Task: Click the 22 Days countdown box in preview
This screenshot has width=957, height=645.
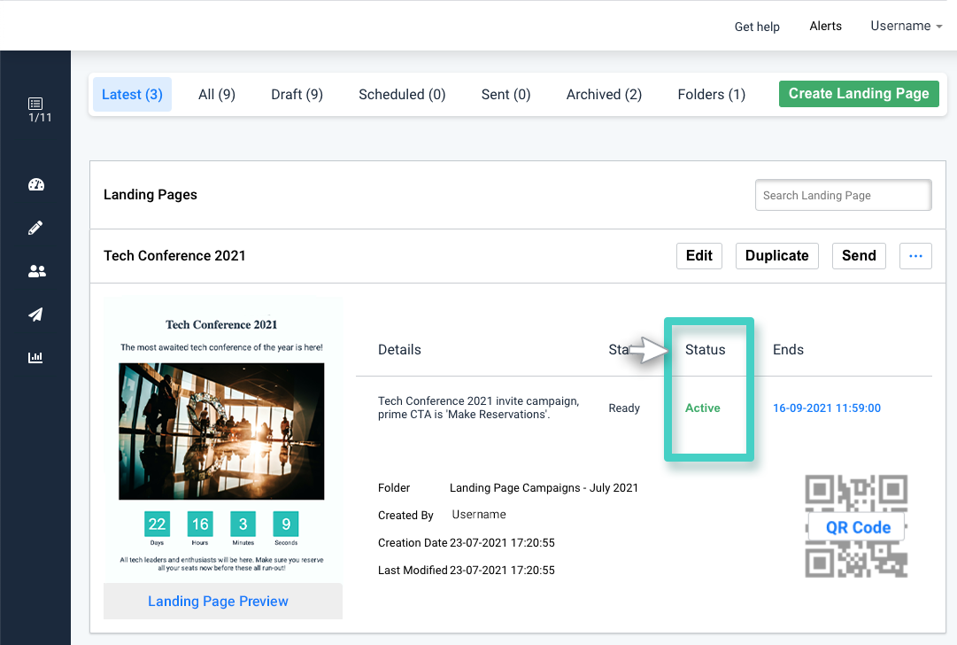Action: (157, 525)
